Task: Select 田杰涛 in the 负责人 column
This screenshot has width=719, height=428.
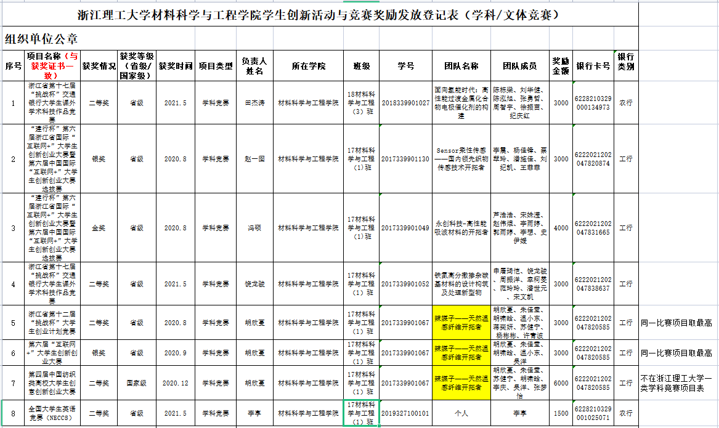Action: point(254,103)
